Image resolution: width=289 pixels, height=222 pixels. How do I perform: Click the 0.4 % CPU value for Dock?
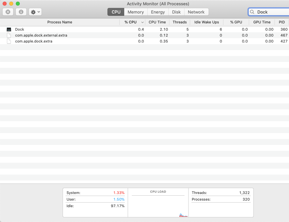pyautogui.click(x=141, y=29)
